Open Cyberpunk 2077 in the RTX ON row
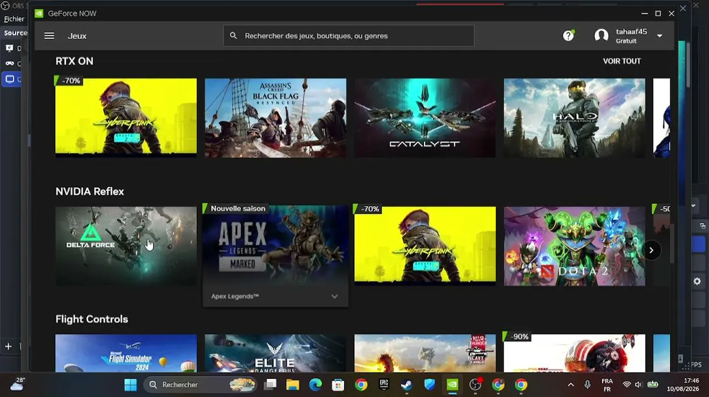Viewport: 709px width, 397px height. point(126,117)
